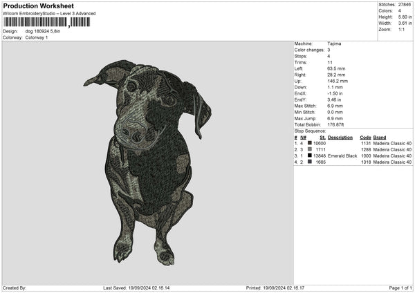Click the 'Code' column header

(x=365, y=138)
